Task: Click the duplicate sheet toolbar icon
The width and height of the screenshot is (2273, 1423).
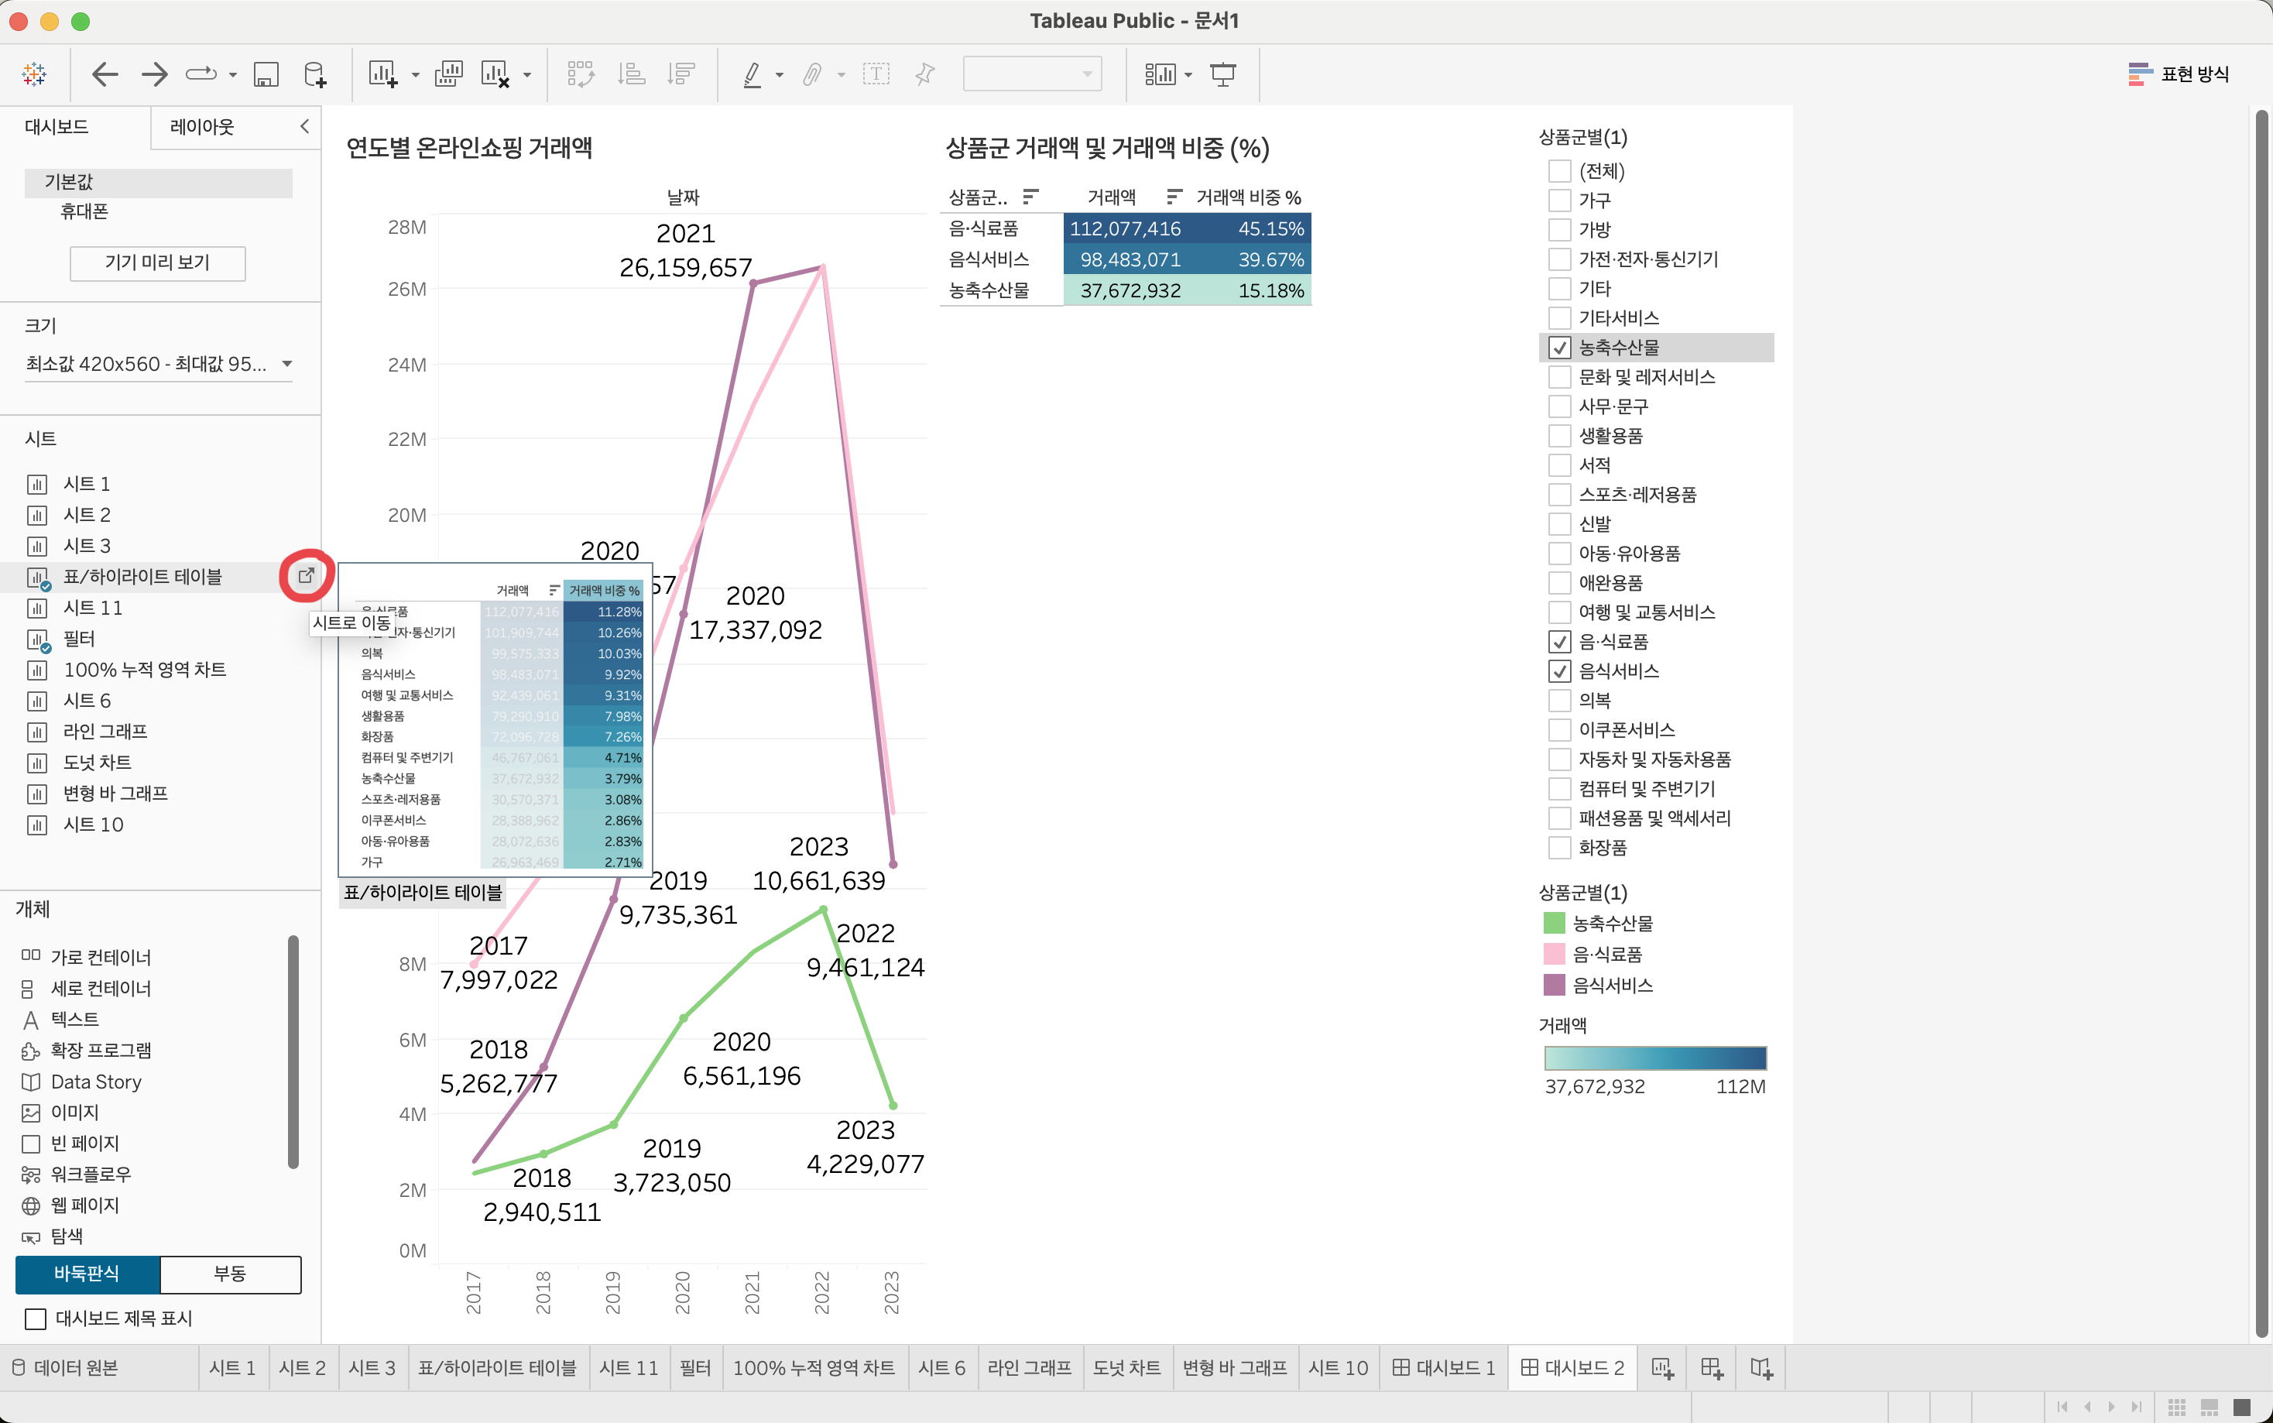Action: point(449,74)
